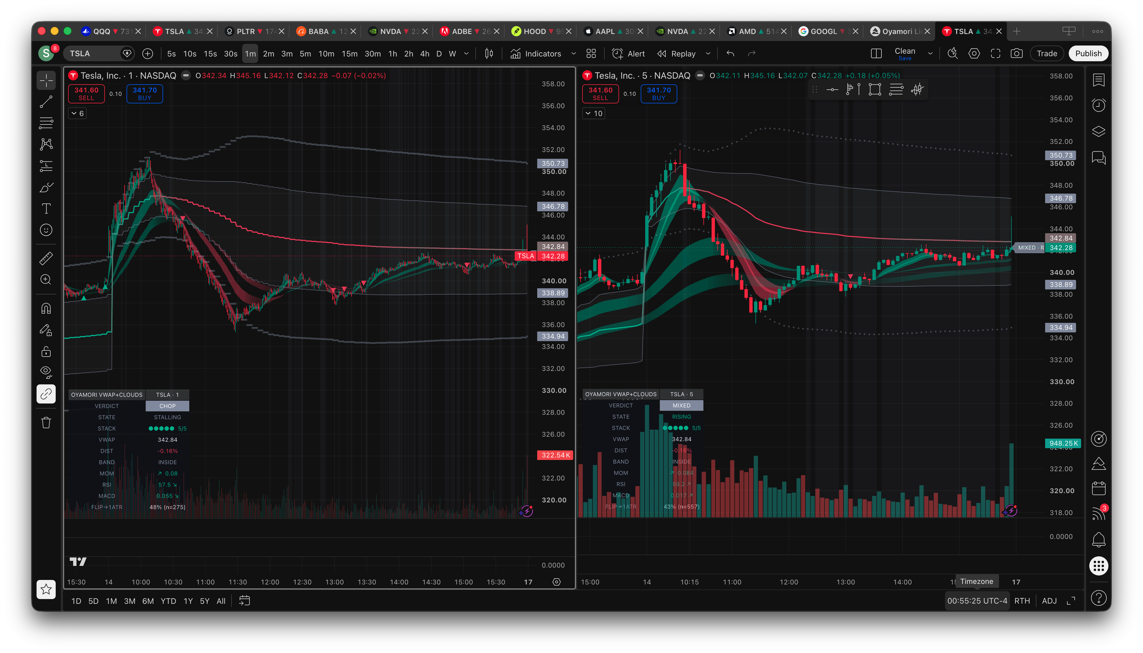Start bar Replay
Viewport: 1143px width, 653px height.
[676, 53]
